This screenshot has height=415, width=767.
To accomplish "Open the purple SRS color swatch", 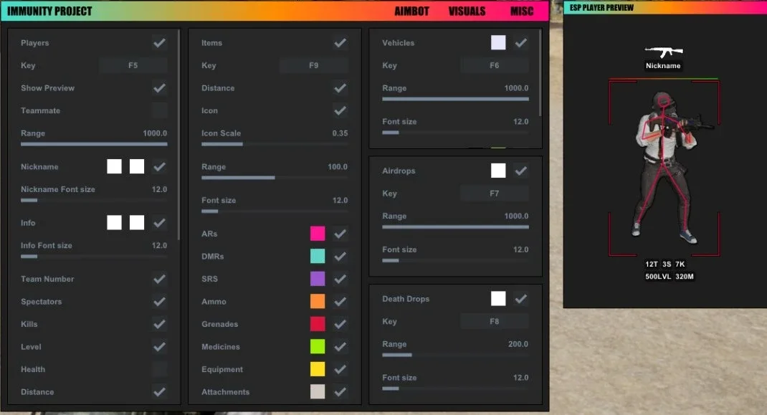I will (x=318, y=279).
